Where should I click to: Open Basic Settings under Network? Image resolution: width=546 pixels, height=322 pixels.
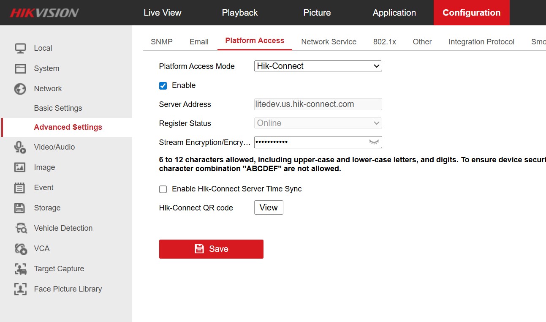(58, 108)
